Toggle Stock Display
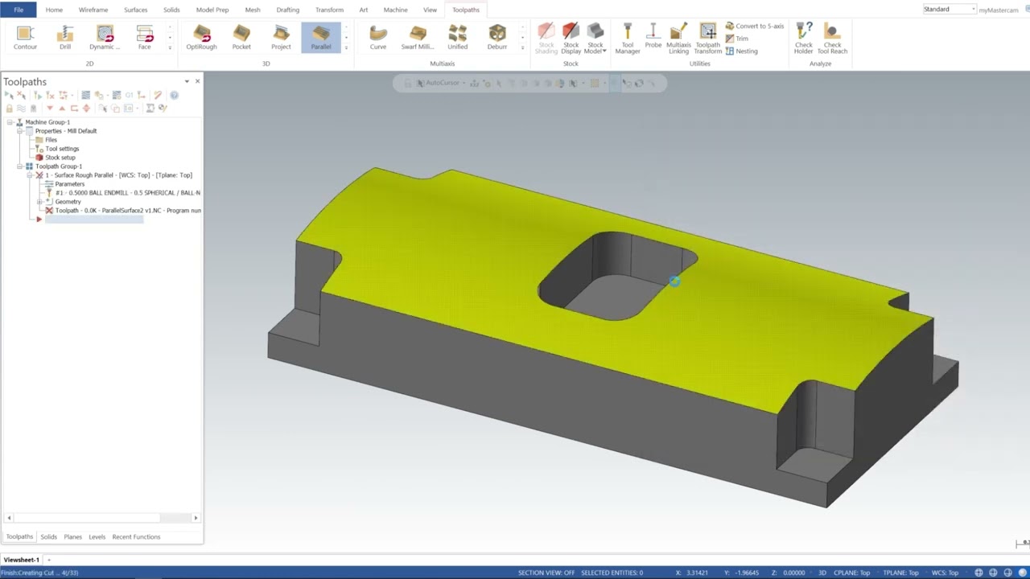 click(x=571, y=39)
